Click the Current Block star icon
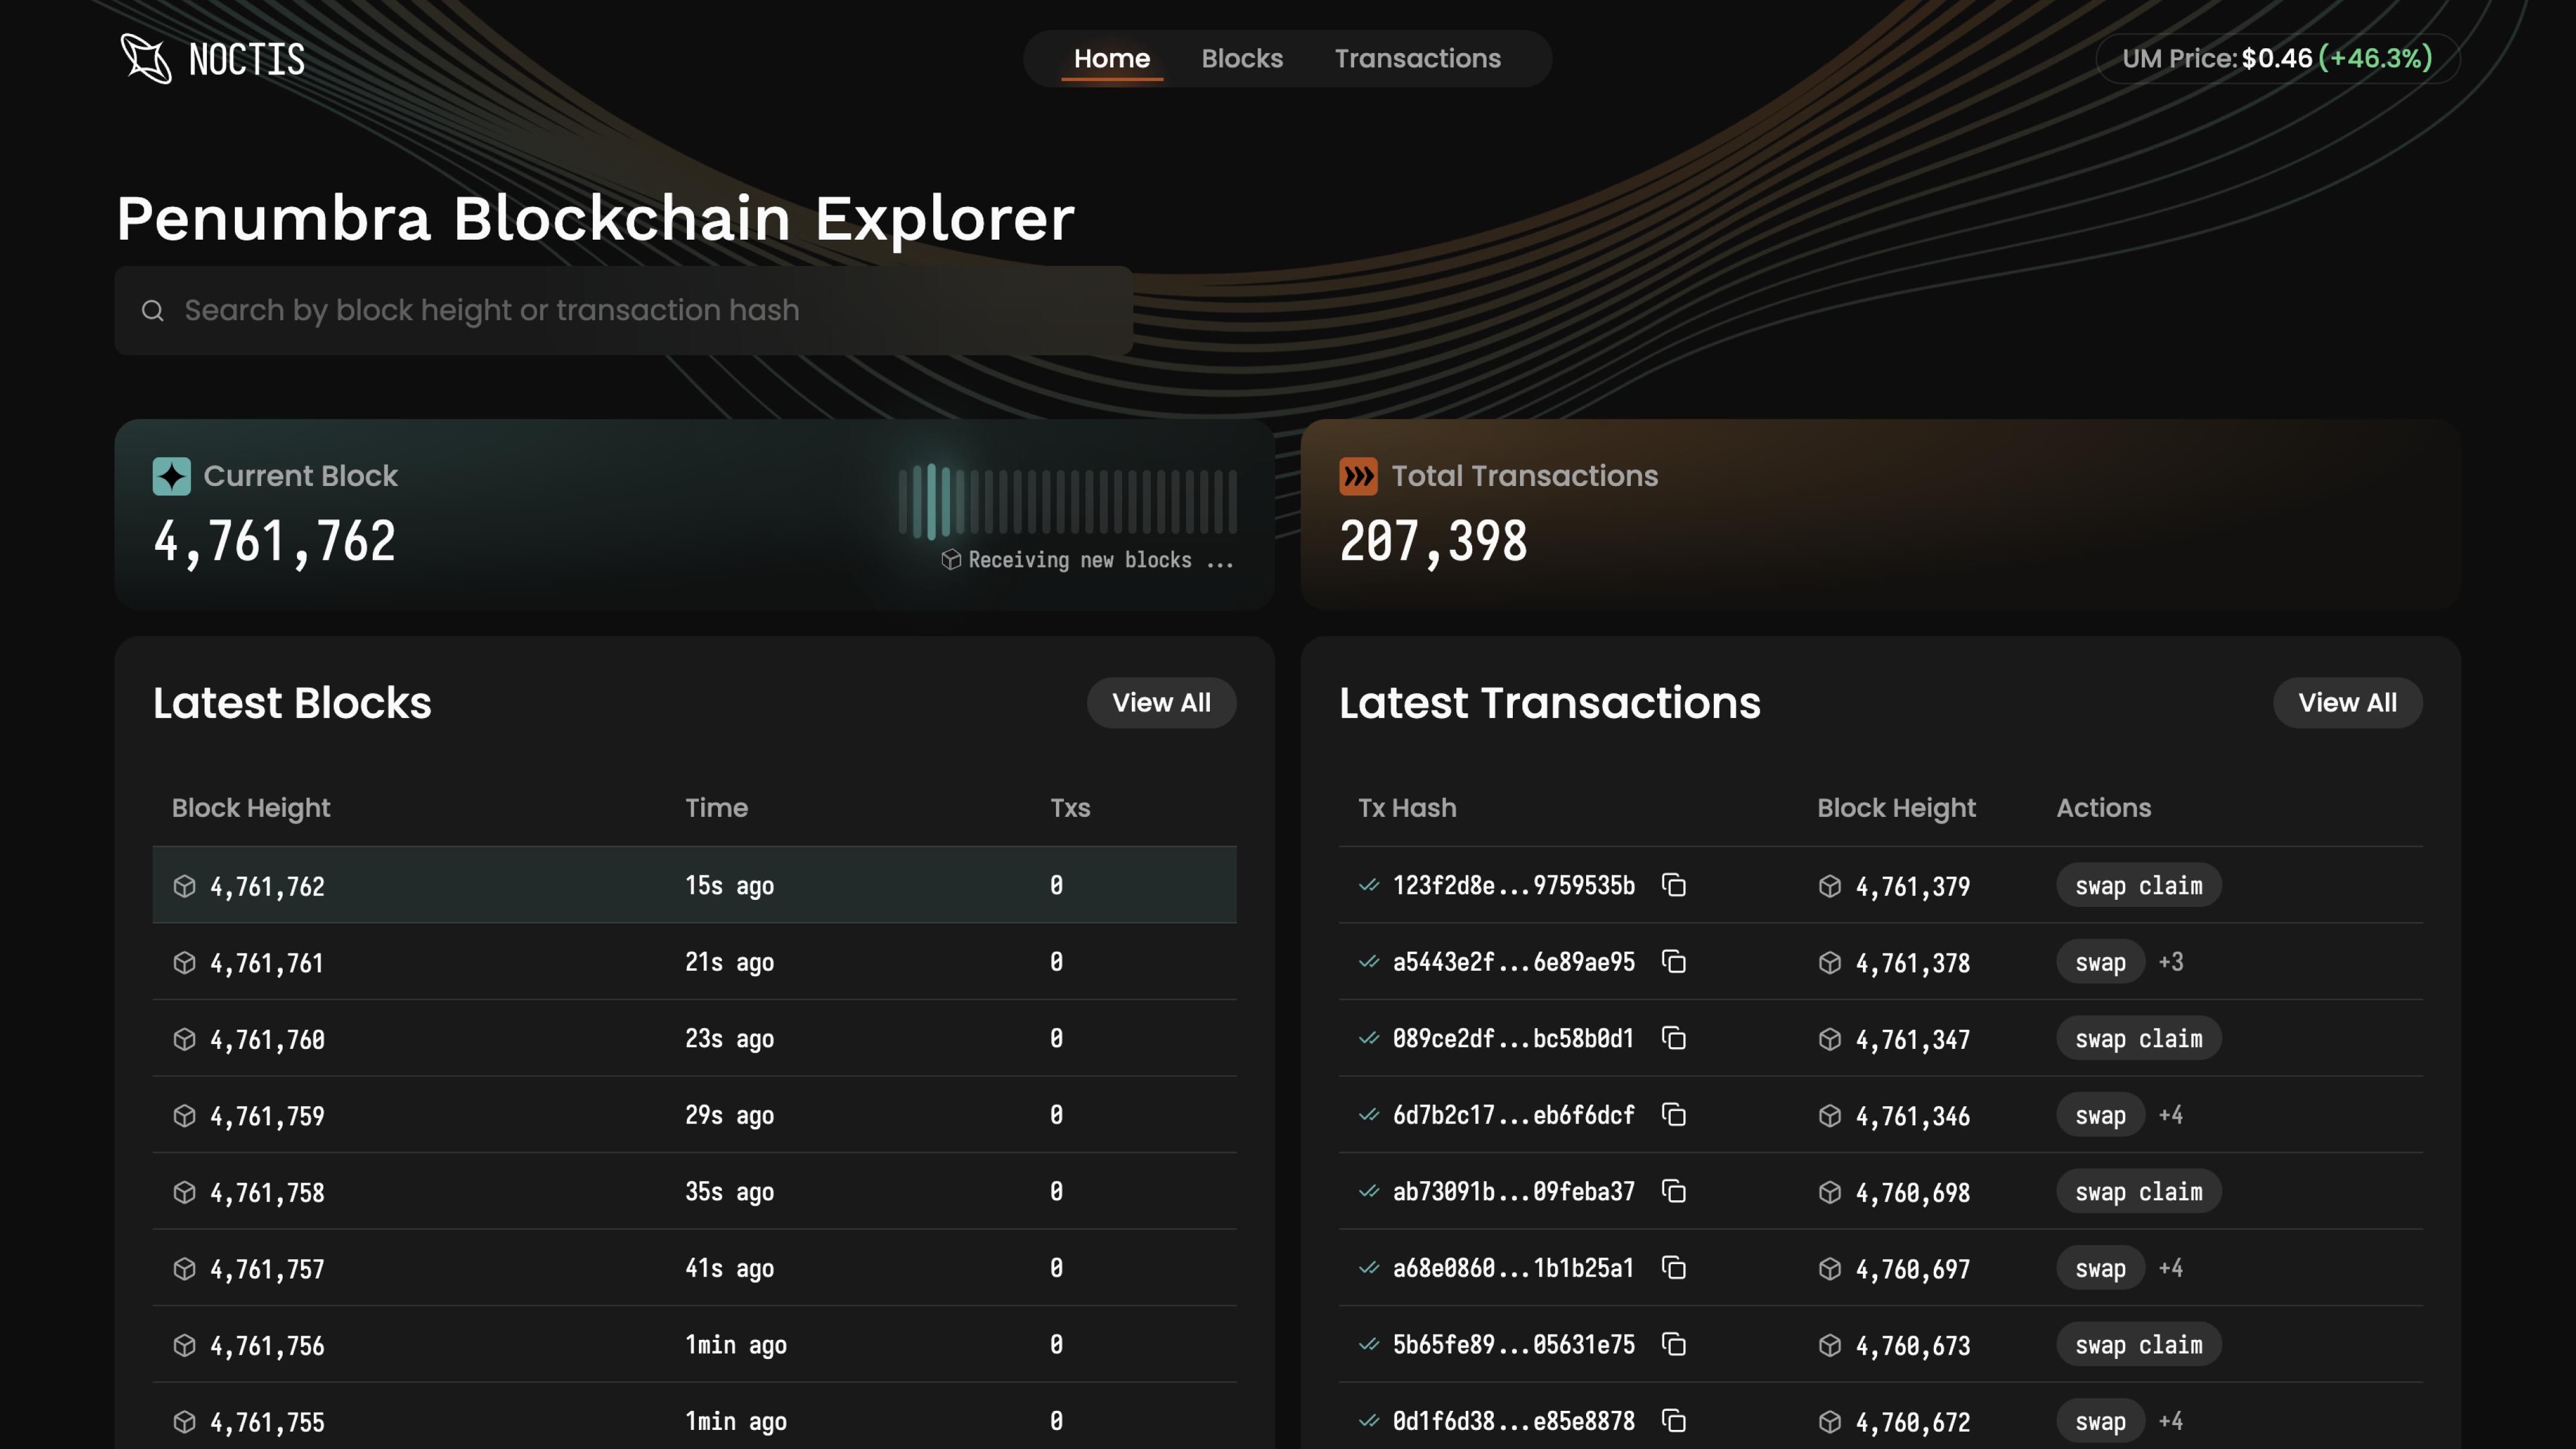This screenshot has width=2576, height=1449. point(171,476)
